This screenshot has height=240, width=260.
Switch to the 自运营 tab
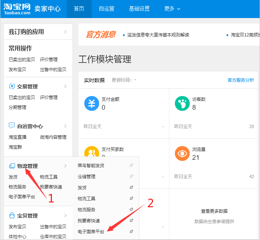[106, 8]
